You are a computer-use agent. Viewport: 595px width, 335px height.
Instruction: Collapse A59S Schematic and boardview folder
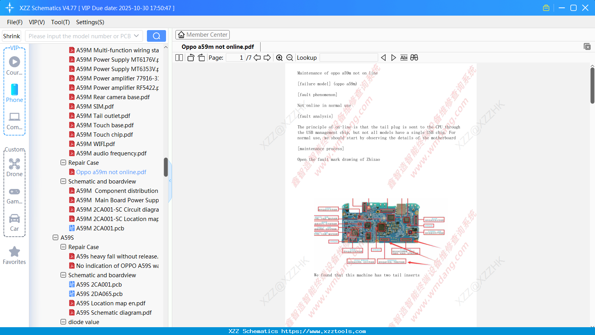coord(63,275)
